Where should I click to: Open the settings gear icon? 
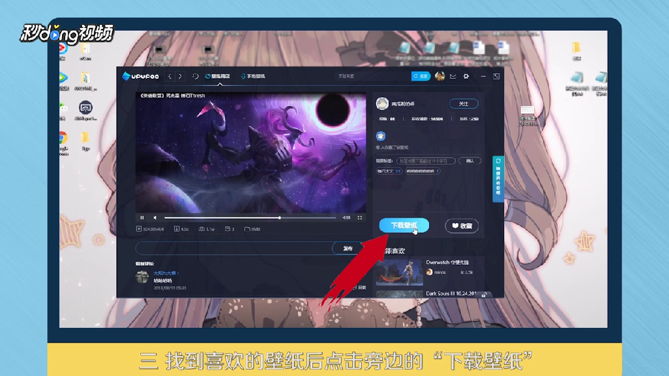[466, 76]
